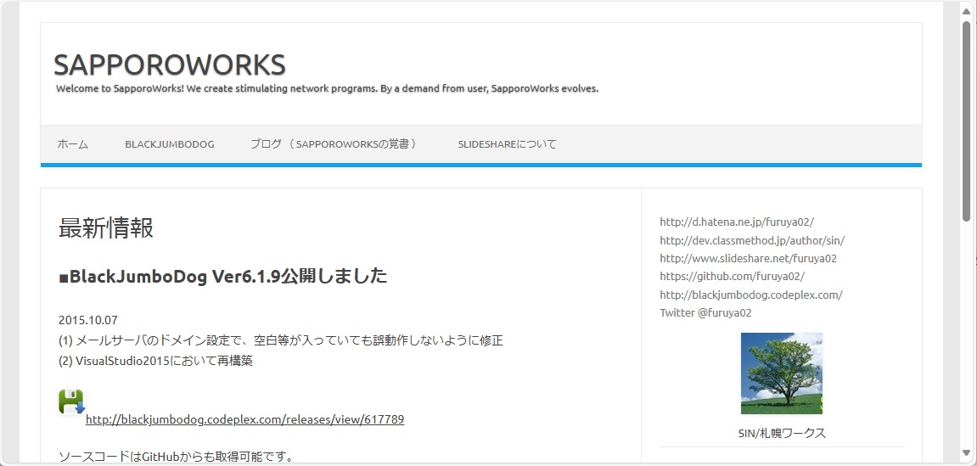Click the green floppy-disk download icon

point(71,401)
